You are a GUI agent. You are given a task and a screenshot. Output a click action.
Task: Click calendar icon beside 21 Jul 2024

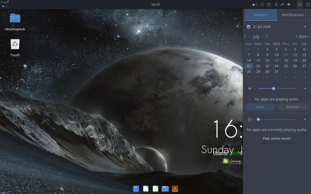[x=248, y=27]
